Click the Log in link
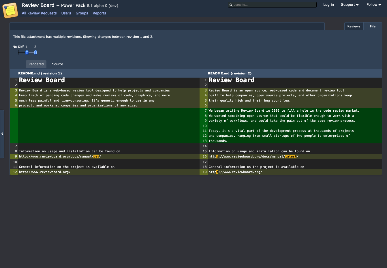The image size is (387, 268). (x=328, y=5)
